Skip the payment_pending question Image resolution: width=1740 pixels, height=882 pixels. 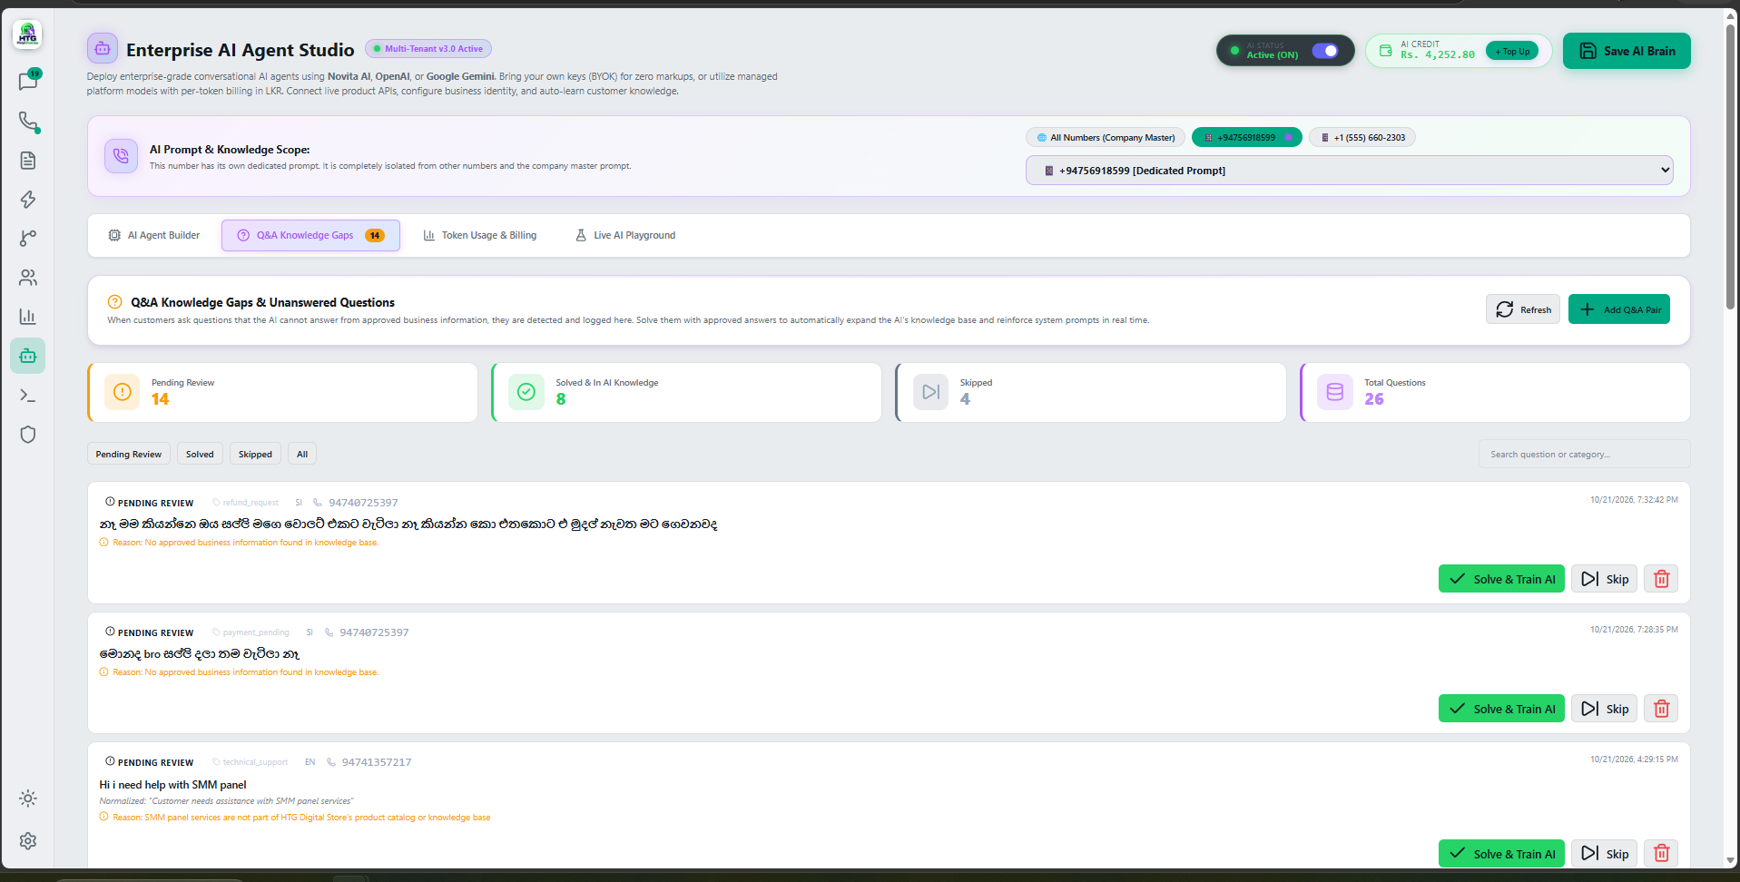pos(1604,709)
